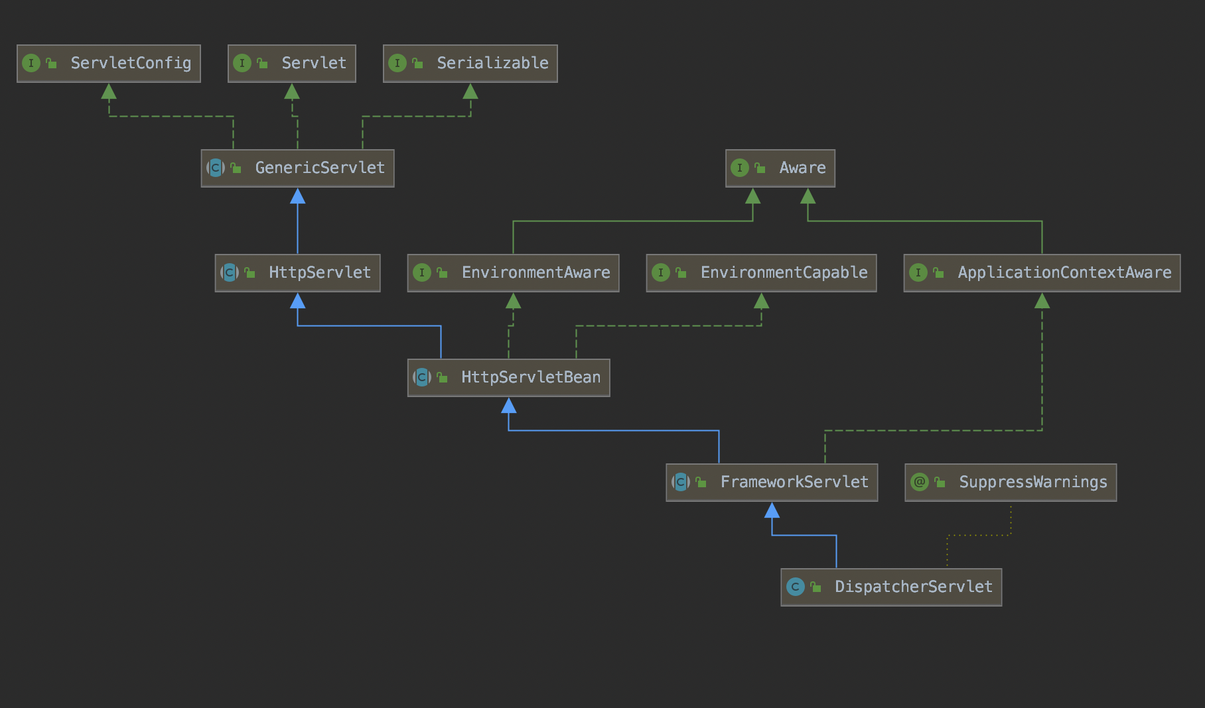Screen dimensions: 1205x708
Task: Select the EnvironmentAware interface node
Action: 513,273
